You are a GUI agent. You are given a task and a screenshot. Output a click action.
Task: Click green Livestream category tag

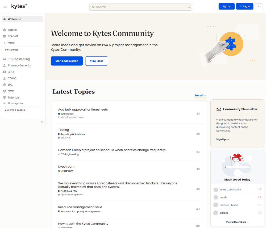point(65,171)
